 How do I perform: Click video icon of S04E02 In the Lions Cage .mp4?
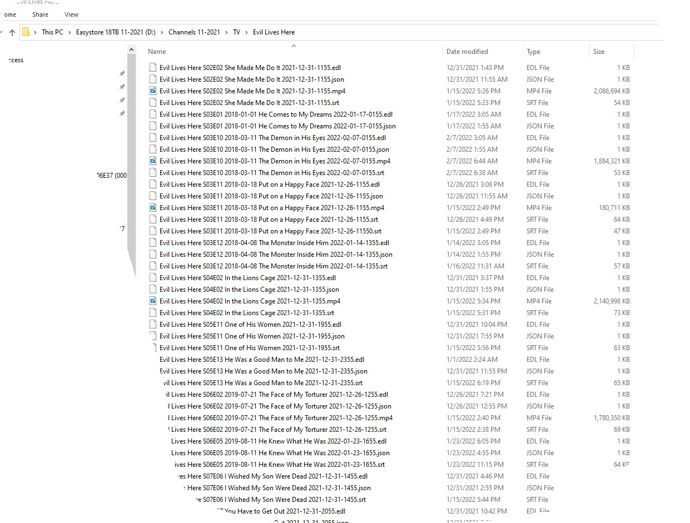point(153,301)
